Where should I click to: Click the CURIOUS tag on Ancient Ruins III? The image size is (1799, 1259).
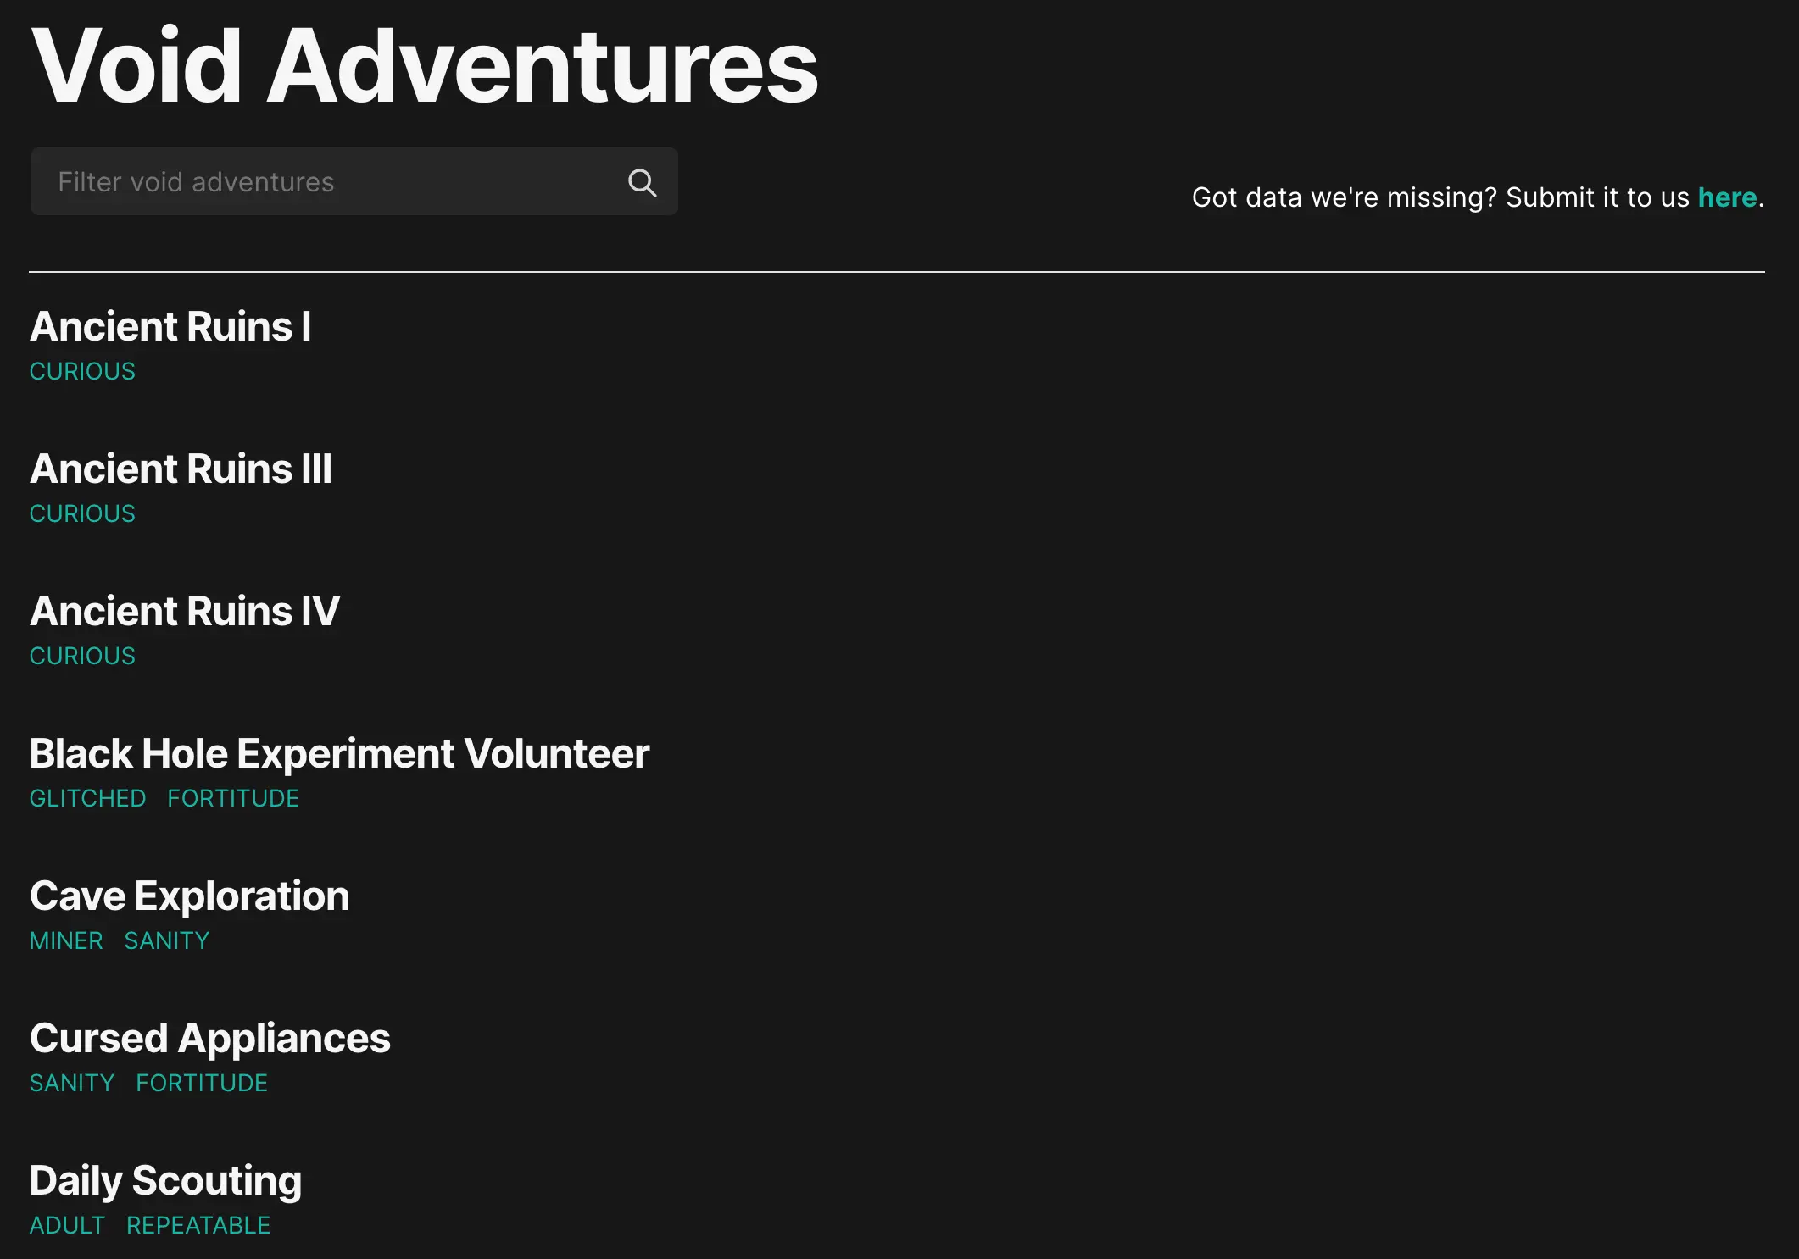(81, 513)
